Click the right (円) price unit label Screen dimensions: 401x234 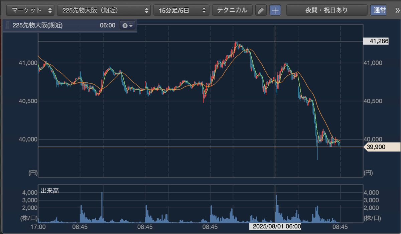[369, 173]
